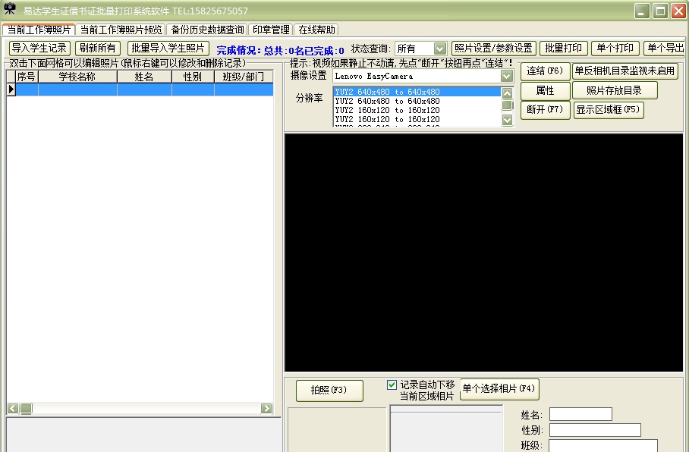689x452 pixels.
Task: Open 当前工作簿照片预览 tab
Action: tap(121, 30)
